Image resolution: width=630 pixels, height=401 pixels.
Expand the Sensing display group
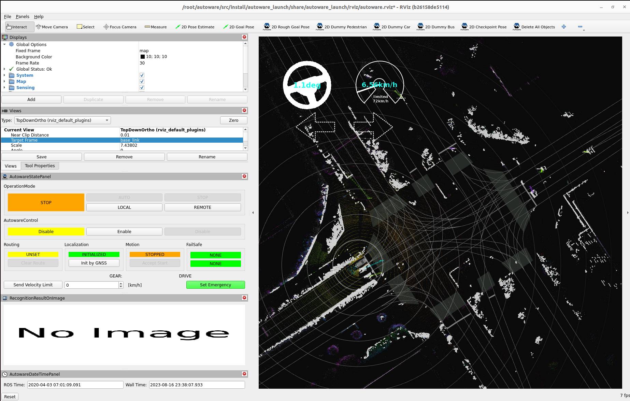pyautogui.click(x=4, y=87)
